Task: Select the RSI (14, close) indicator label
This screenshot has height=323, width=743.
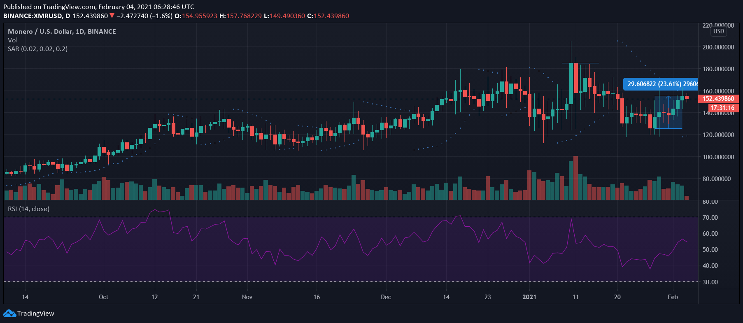Action: (29, 209)
